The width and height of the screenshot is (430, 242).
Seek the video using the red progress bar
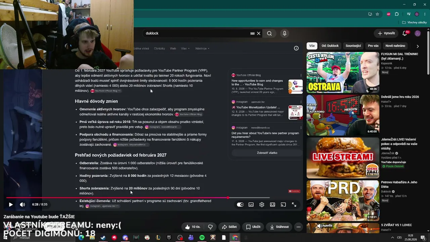pos(138,198)
